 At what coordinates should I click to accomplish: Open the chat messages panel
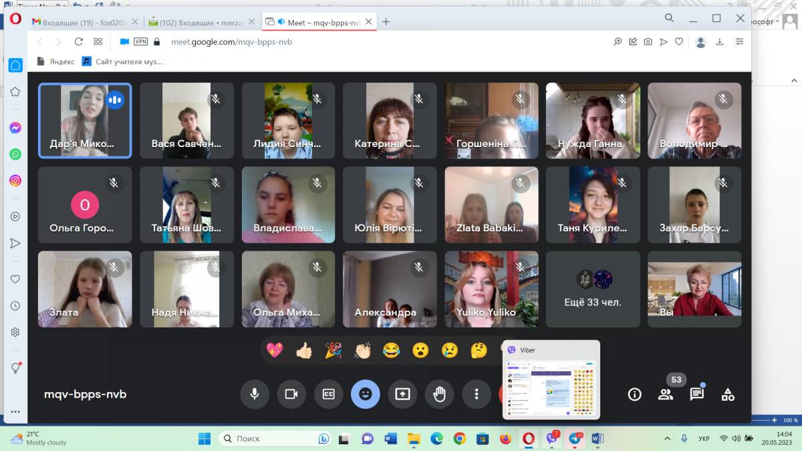[696, 394]
